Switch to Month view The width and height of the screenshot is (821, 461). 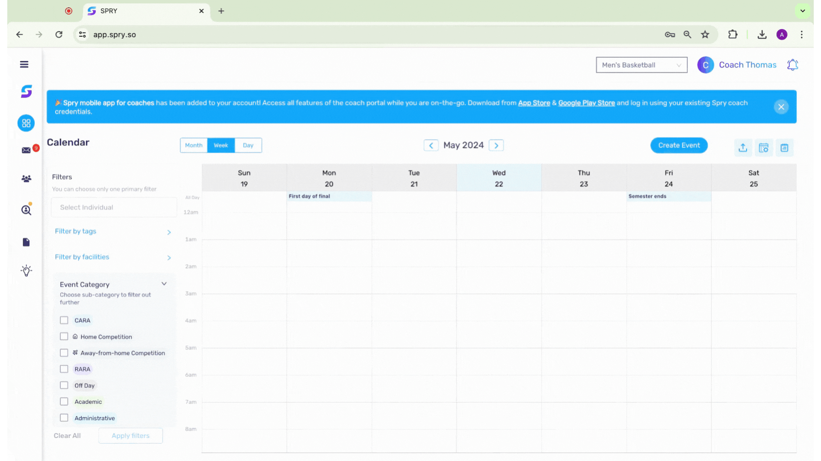(194, 146)
